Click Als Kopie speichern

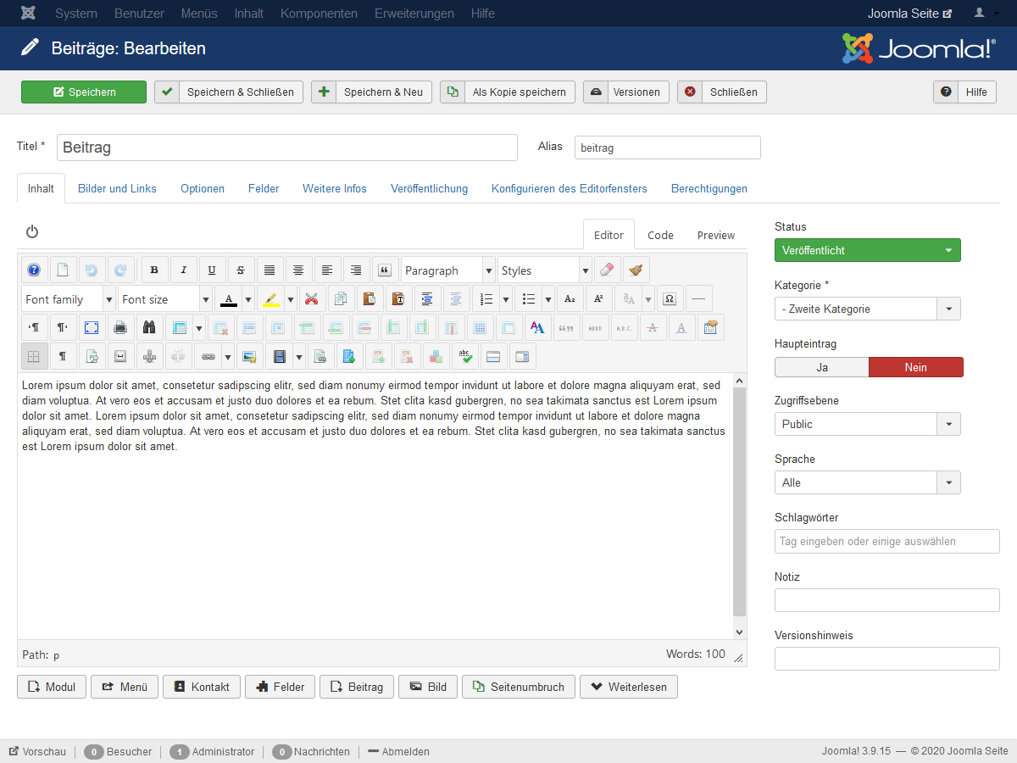tap(508, 92)
